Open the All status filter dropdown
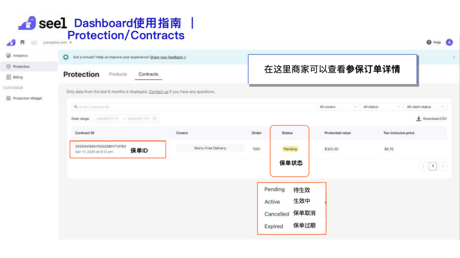The height and width of the screenshot is (258, 460). pyautogui.click(x=382, y=107)
